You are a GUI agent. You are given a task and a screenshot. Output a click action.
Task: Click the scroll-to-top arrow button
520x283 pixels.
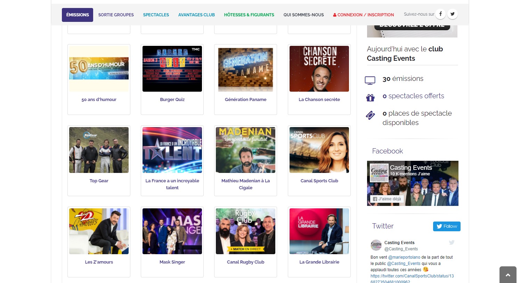(x=508, y=275)
